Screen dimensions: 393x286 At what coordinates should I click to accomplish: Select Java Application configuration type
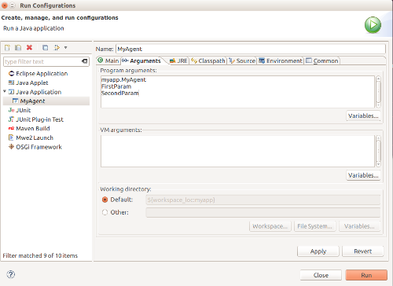35,92
